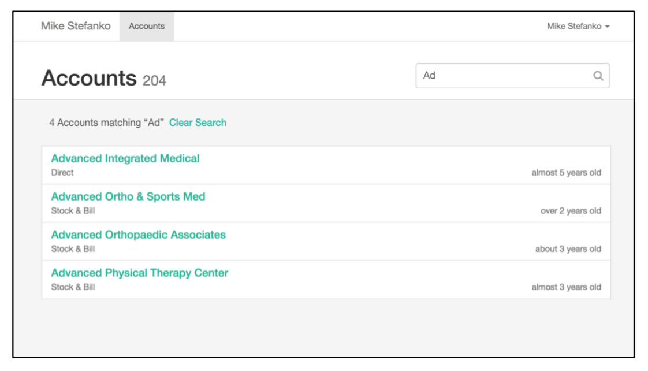Image resolution: width=648 pixels, height=371 pixels.
Task: Open Advanced Physical Therapy Center account
Action: tap(140, 273)
